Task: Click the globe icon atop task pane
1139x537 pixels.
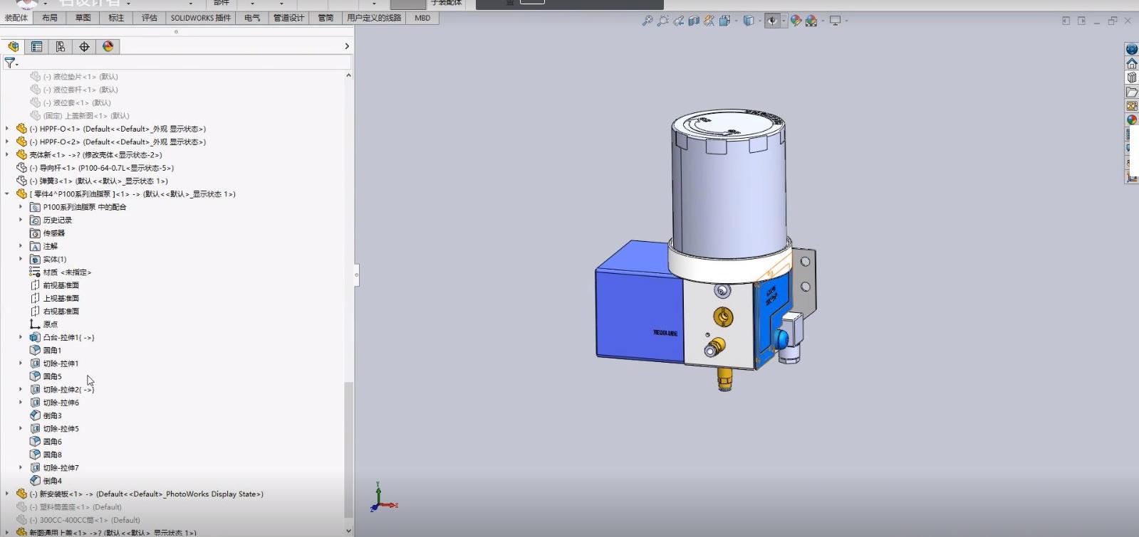Action: (x=1131, y=49)
